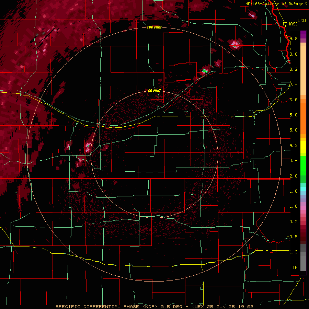Click the 6.6 value on the scale
Screen dimensions: 309x309
[x=294, y=100]
